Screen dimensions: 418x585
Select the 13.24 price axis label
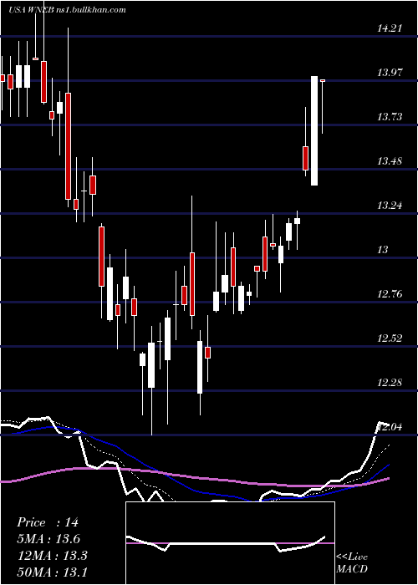point(390,206)
